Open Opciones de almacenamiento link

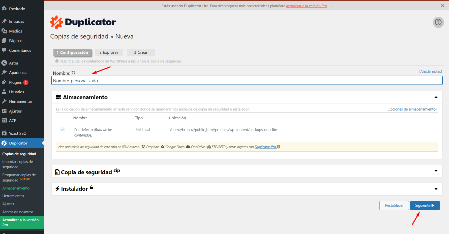411,109
